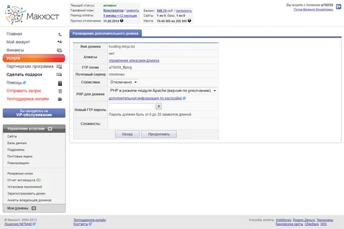This screenshot has height=229, width=344.
Task: Click the new FTP password input field
Action: pos(132,106)
